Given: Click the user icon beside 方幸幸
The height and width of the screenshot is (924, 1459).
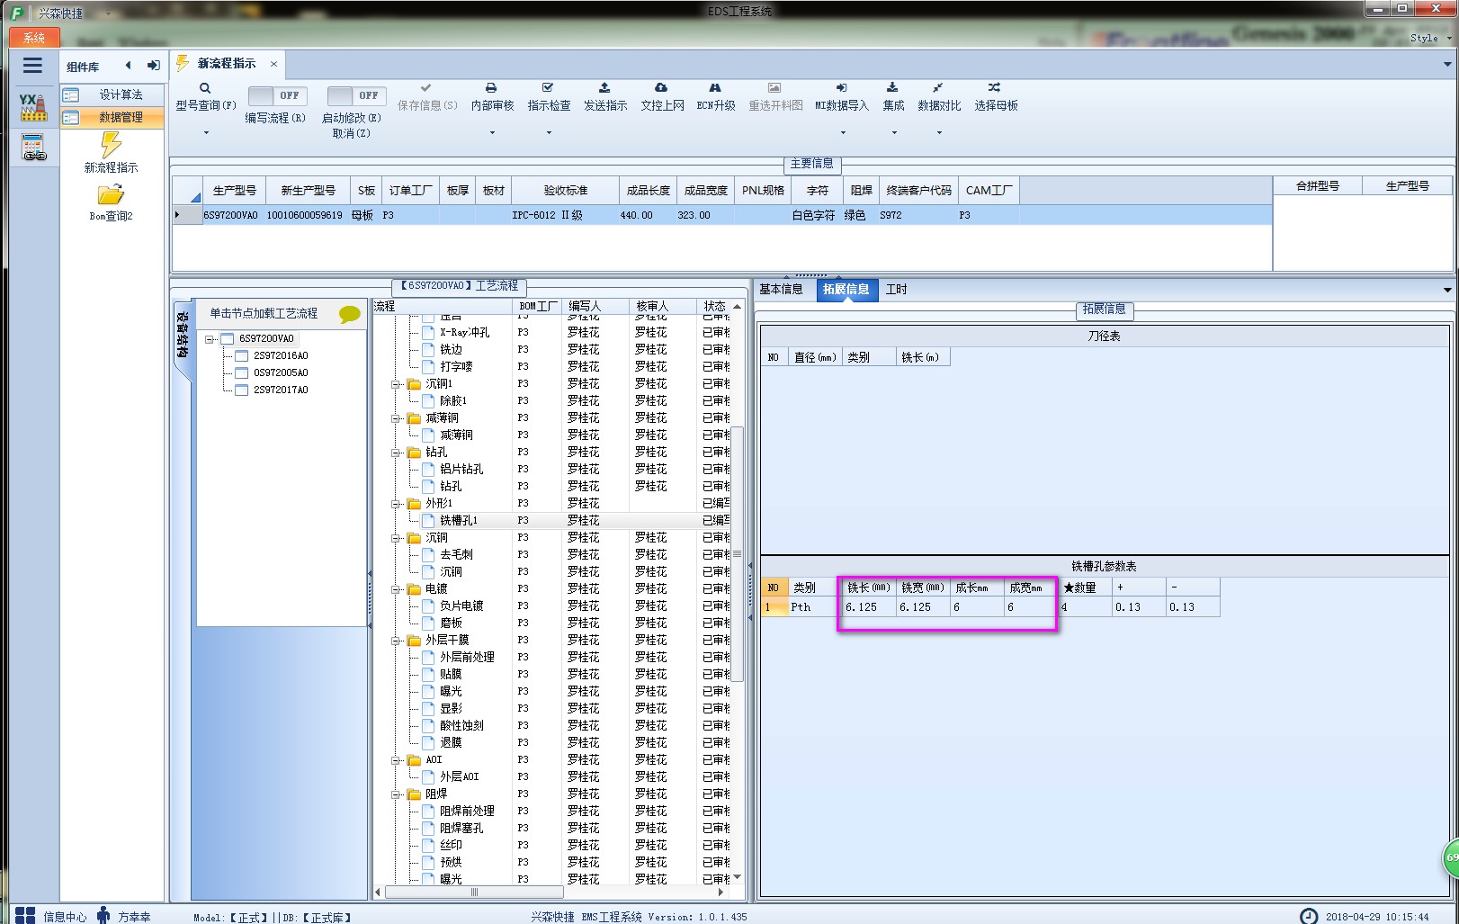Looking at the screenshot, I should point(103,916).
